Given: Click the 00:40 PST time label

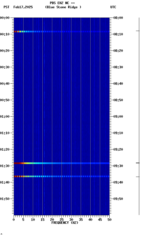Looking at the screenshot, I should (5, 84).
